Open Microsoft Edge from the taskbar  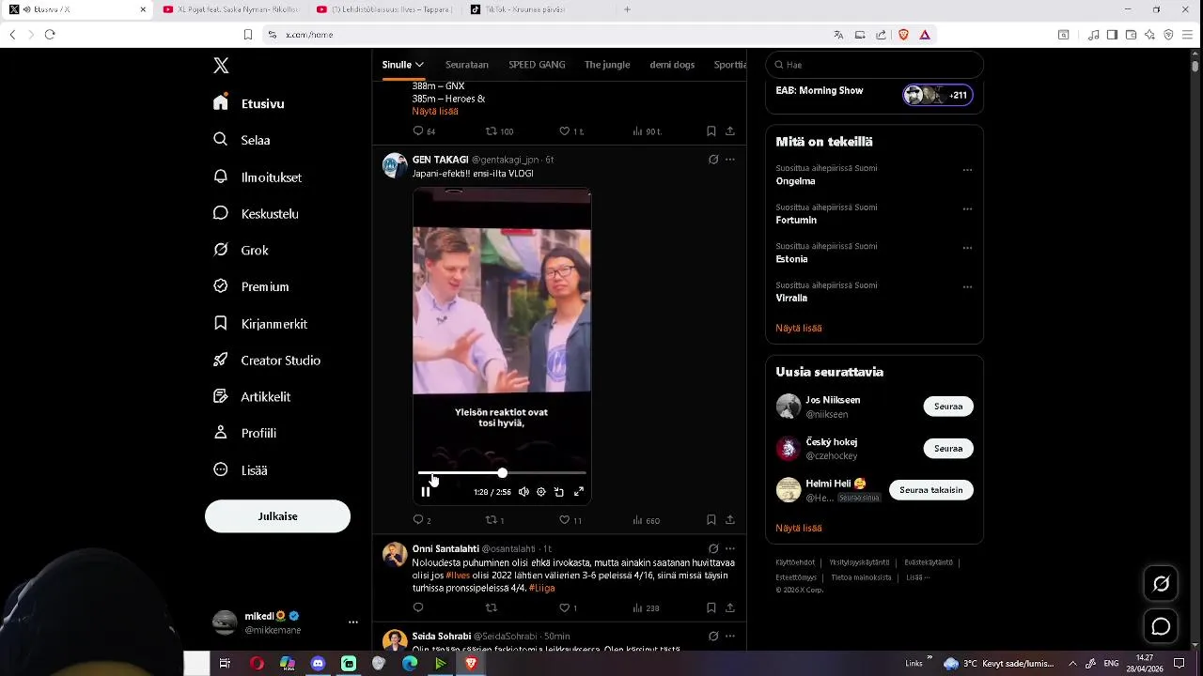(410, 663)
